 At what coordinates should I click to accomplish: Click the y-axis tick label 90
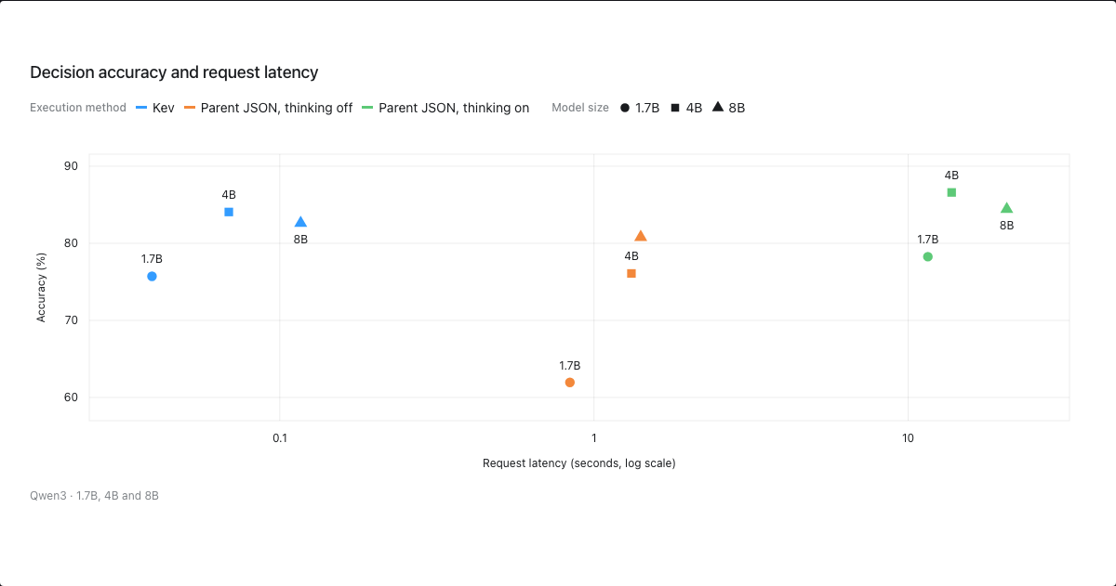(x=72, y=166)
